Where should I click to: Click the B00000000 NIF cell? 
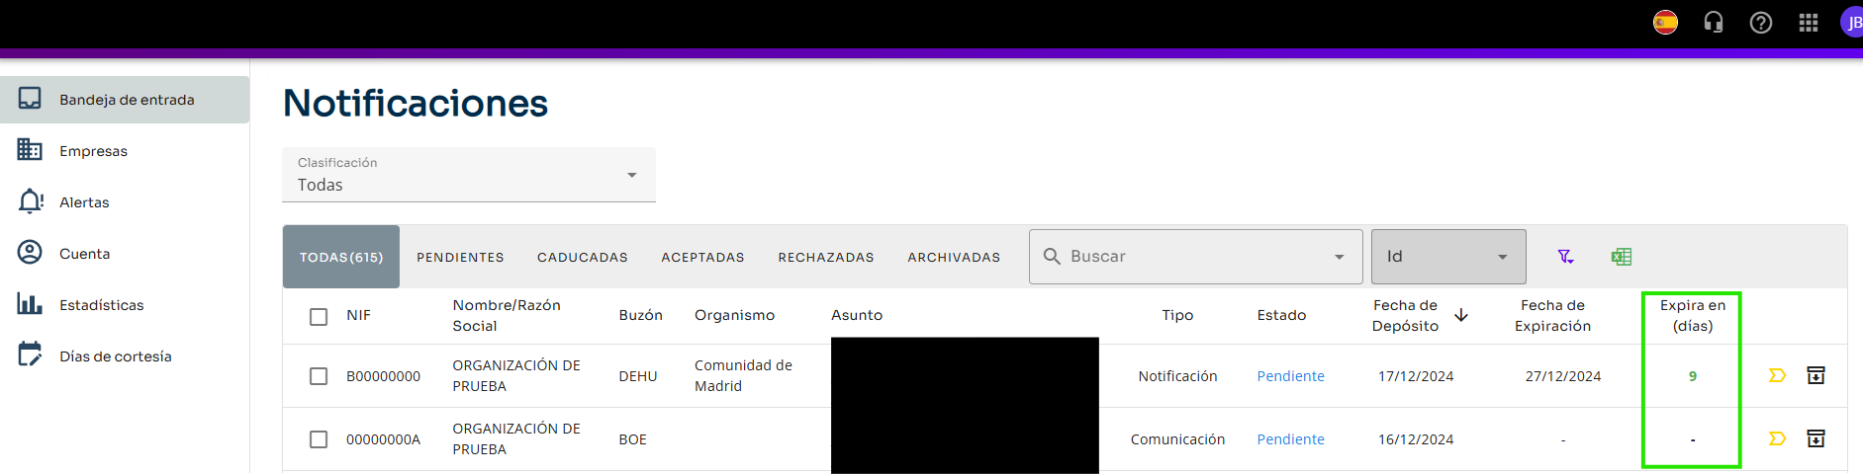coord(383,376)
